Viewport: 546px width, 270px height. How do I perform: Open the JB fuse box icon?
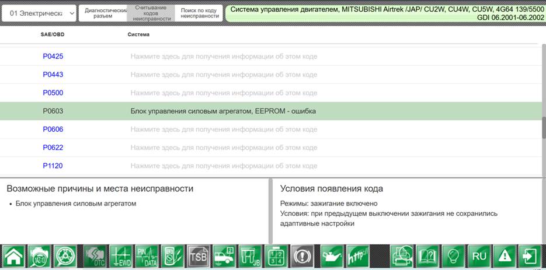point(250,257)
